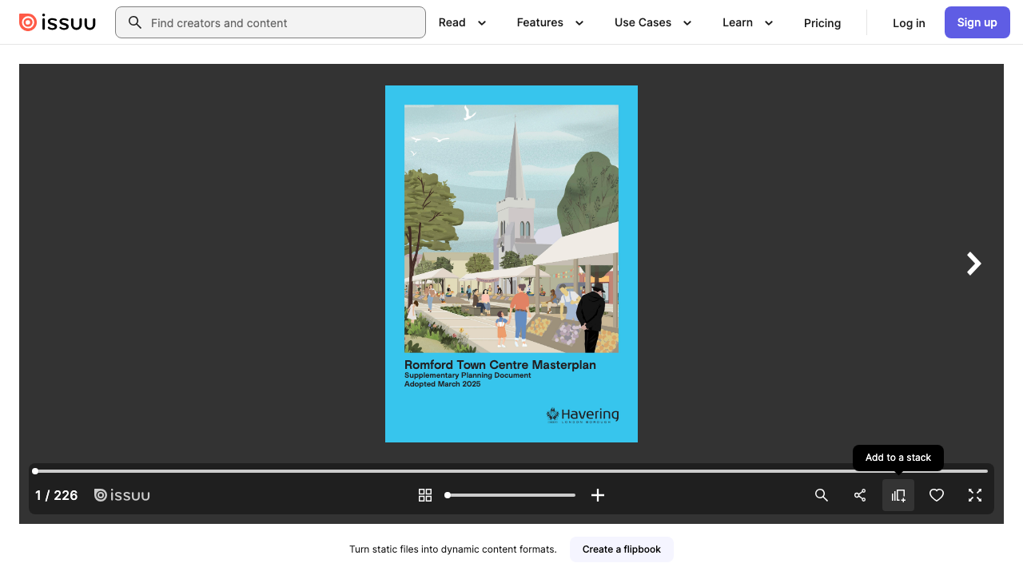Click the Log in link

pyautogui.click(x=909, y=23)
